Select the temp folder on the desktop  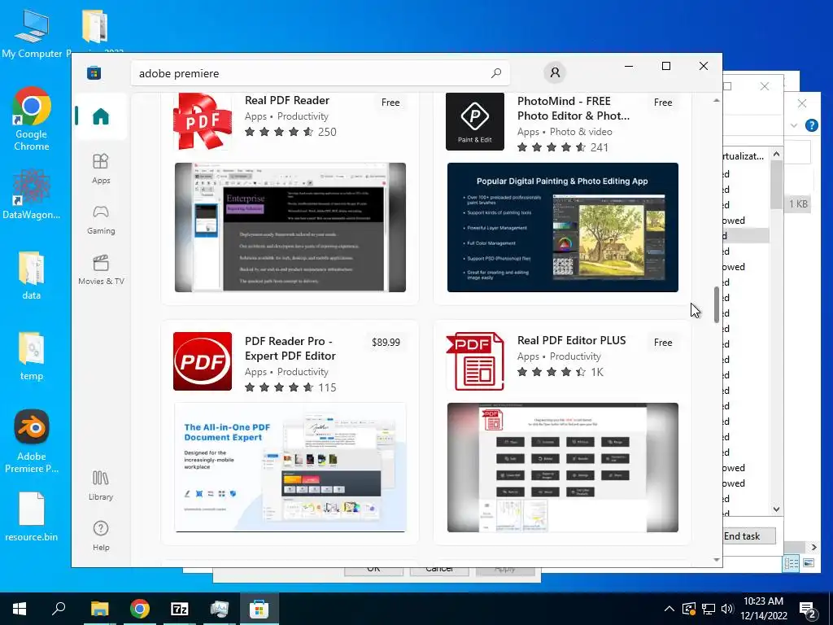32,356
